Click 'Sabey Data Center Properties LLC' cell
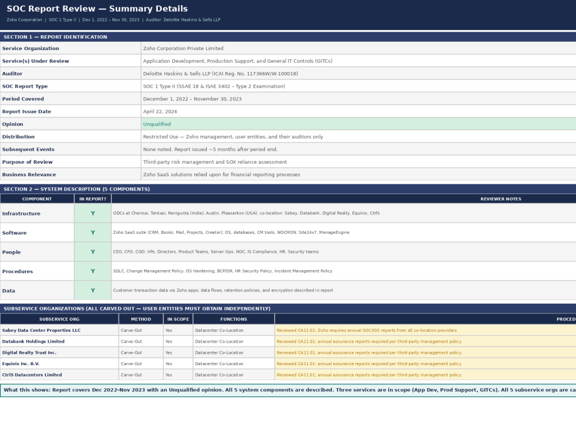This screenshot has height=432, width=576. coord(59,330)
